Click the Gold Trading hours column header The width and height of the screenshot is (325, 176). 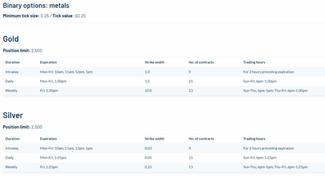pyautogui.click(x=254, y=62)
